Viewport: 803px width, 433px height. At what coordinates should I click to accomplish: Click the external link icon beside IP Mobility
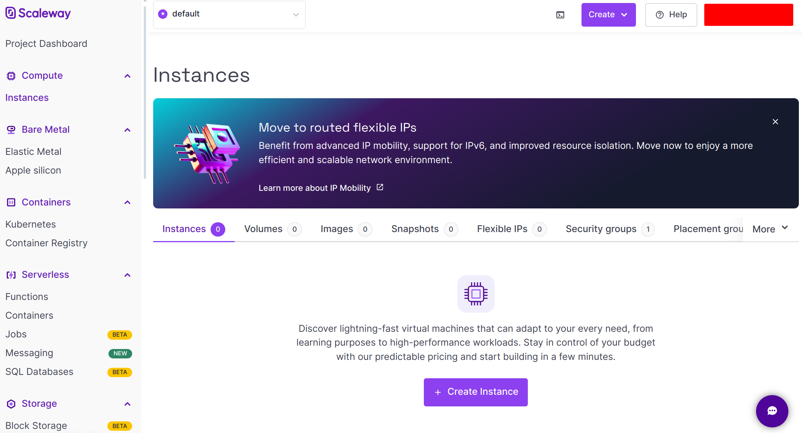[380, 187]
